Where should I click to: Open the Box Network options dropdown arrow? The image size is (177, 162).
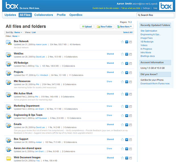coord(127,42)
